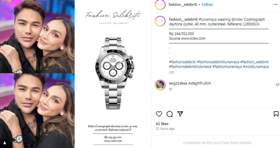
Task: Like wrg21desa's comment heart
Action: pyautogui.click(x=277, y=85)
